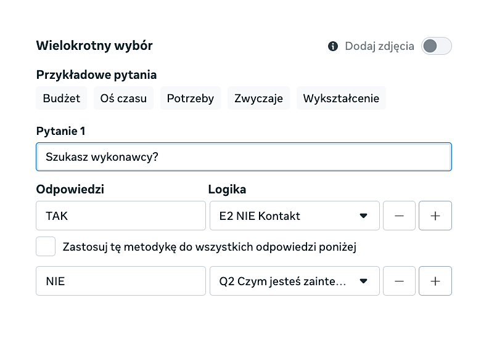Check Zastosuj tę metodykę do wszystkich odpowiedzi
The image size is (489, 340).
pos(46,247)
